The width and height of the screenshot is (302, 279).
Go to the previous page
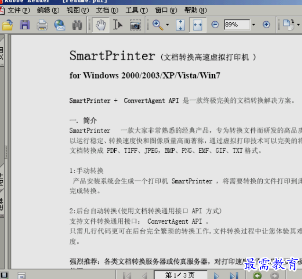tap(145, 276)
